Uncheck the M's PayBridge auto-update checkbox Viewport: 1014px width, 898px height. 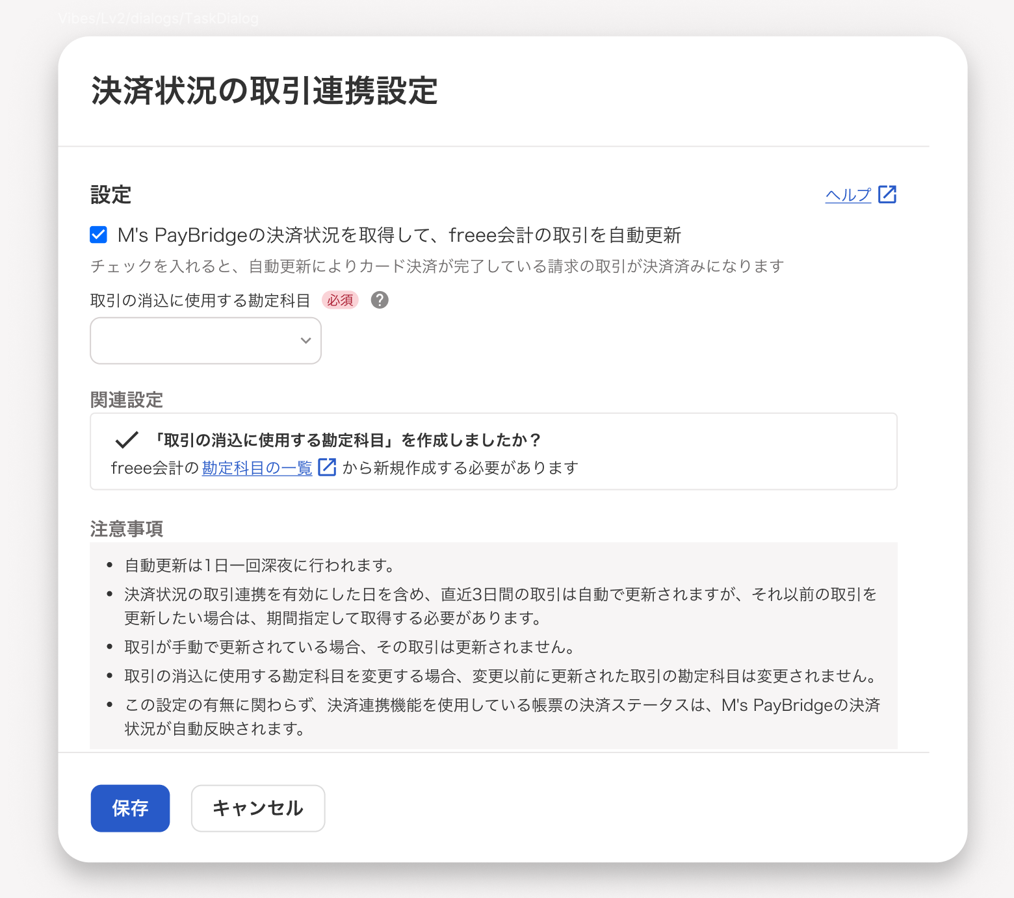point(99,235)
